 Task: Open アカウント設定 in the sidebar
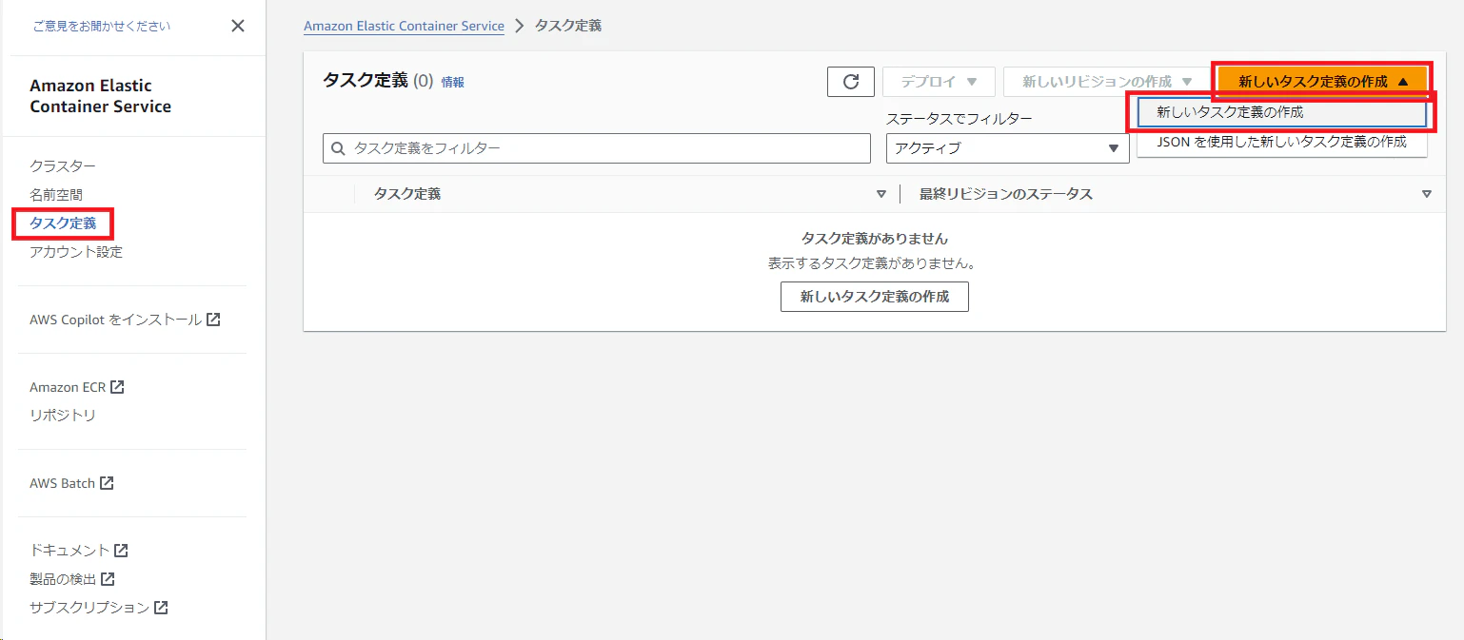[x=76, y=252]
